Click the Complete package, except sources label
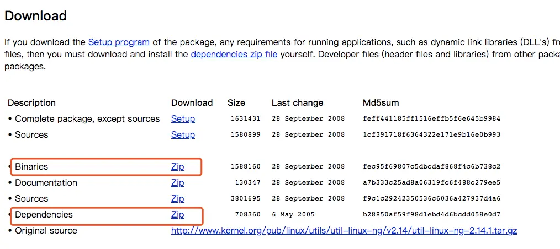Image resolution: width=560 pixels, height=249 pixels. tap(87, 118)
